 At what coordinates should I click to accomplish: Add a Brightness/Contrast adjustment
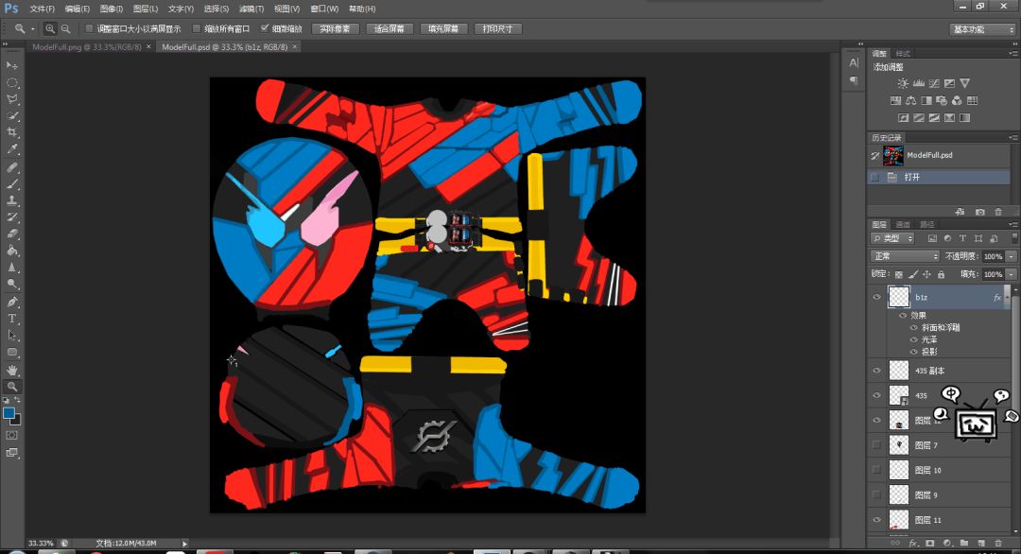tap(903, 83)
